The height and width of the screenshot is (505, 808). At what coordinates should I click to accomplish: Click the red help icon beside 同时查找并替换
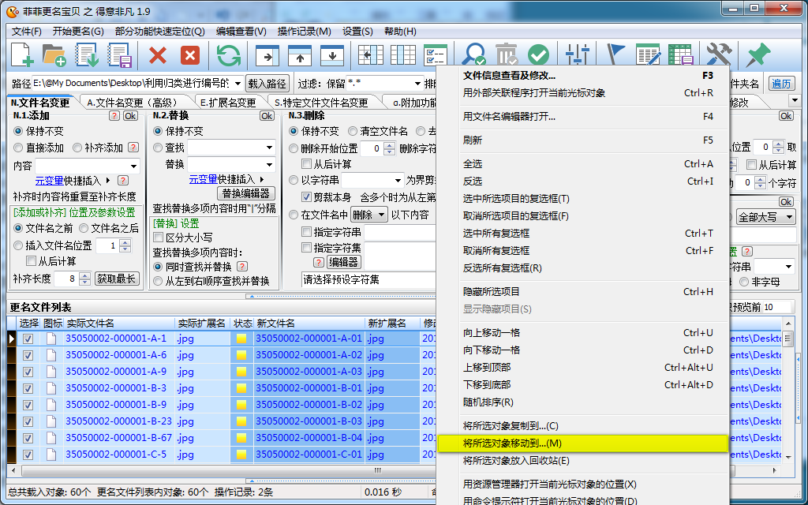241,267
